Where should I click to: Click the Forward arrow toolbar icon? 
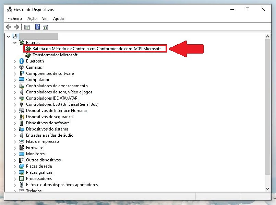click(16, 27)
